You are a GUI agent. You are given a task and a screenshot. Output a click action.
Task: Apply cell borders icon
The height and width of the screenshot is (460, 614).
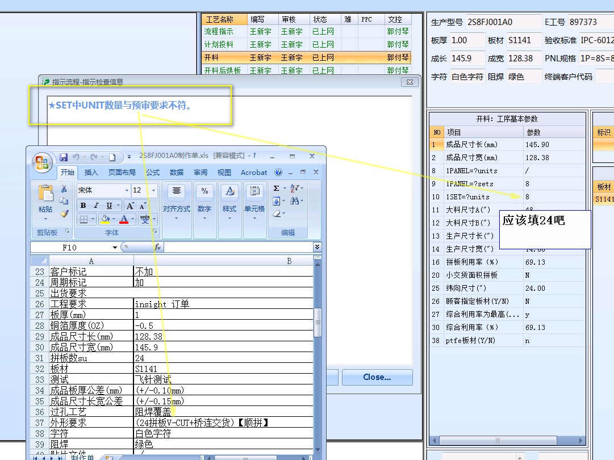click(83, 219)
